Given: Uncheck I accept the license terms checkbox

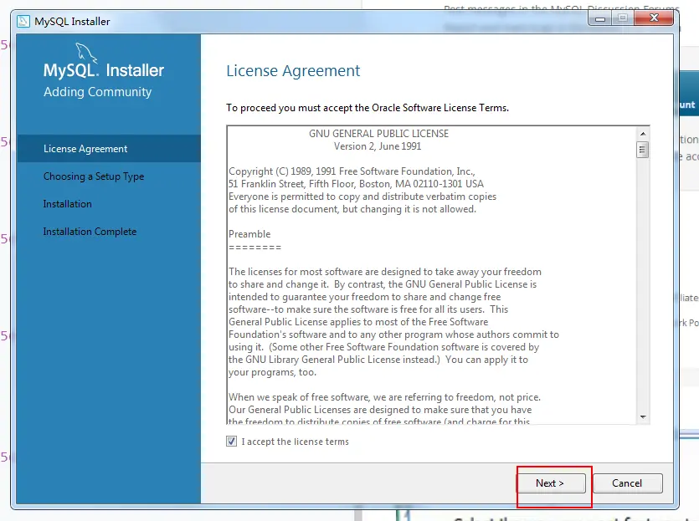Looking at the screenshot, I should pos(231,442).
